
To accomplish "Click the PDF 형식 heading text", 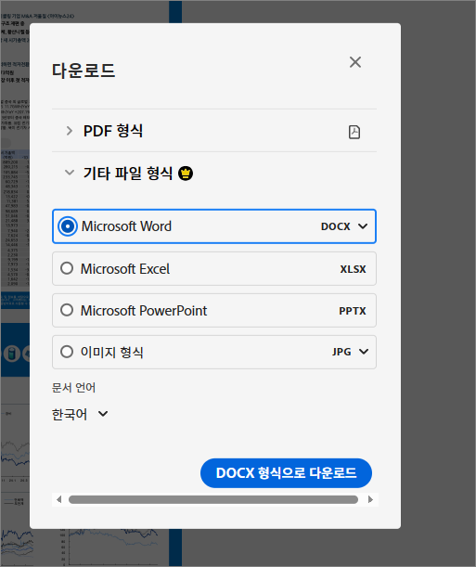I will point(113,131).
